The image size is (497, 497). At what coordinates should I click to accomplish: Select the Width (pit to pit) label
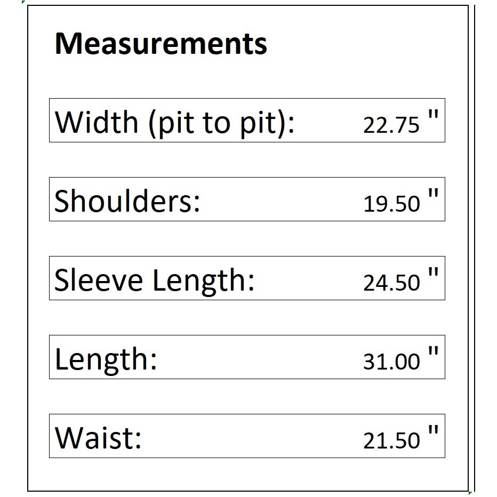(x=175, y=123)
